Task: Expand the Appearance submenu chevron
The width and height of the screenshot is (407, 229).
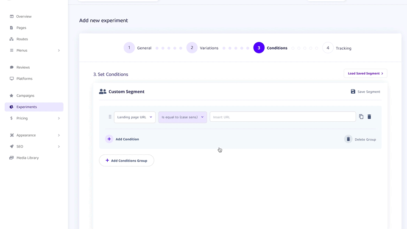Action: point(59,135)
